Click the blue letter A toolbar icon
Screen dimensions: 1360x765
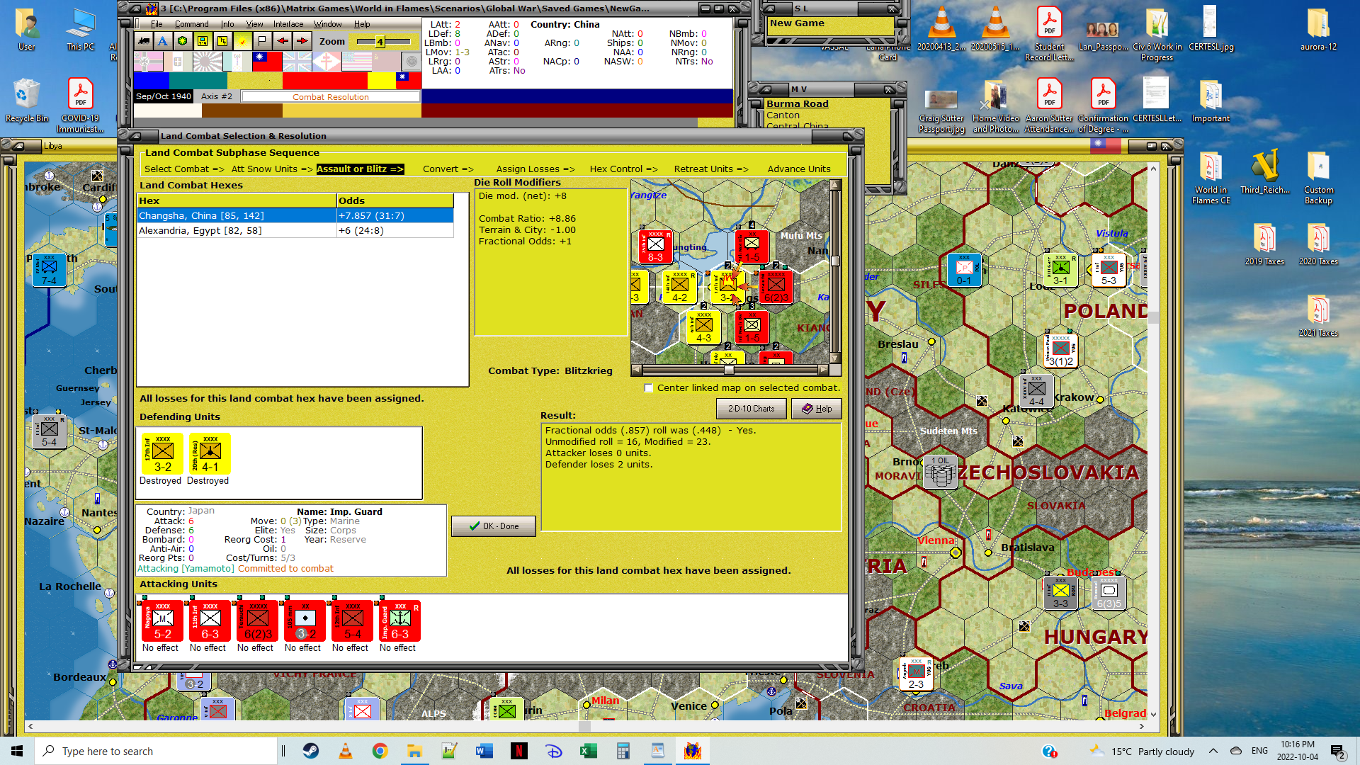click(163, 41)
